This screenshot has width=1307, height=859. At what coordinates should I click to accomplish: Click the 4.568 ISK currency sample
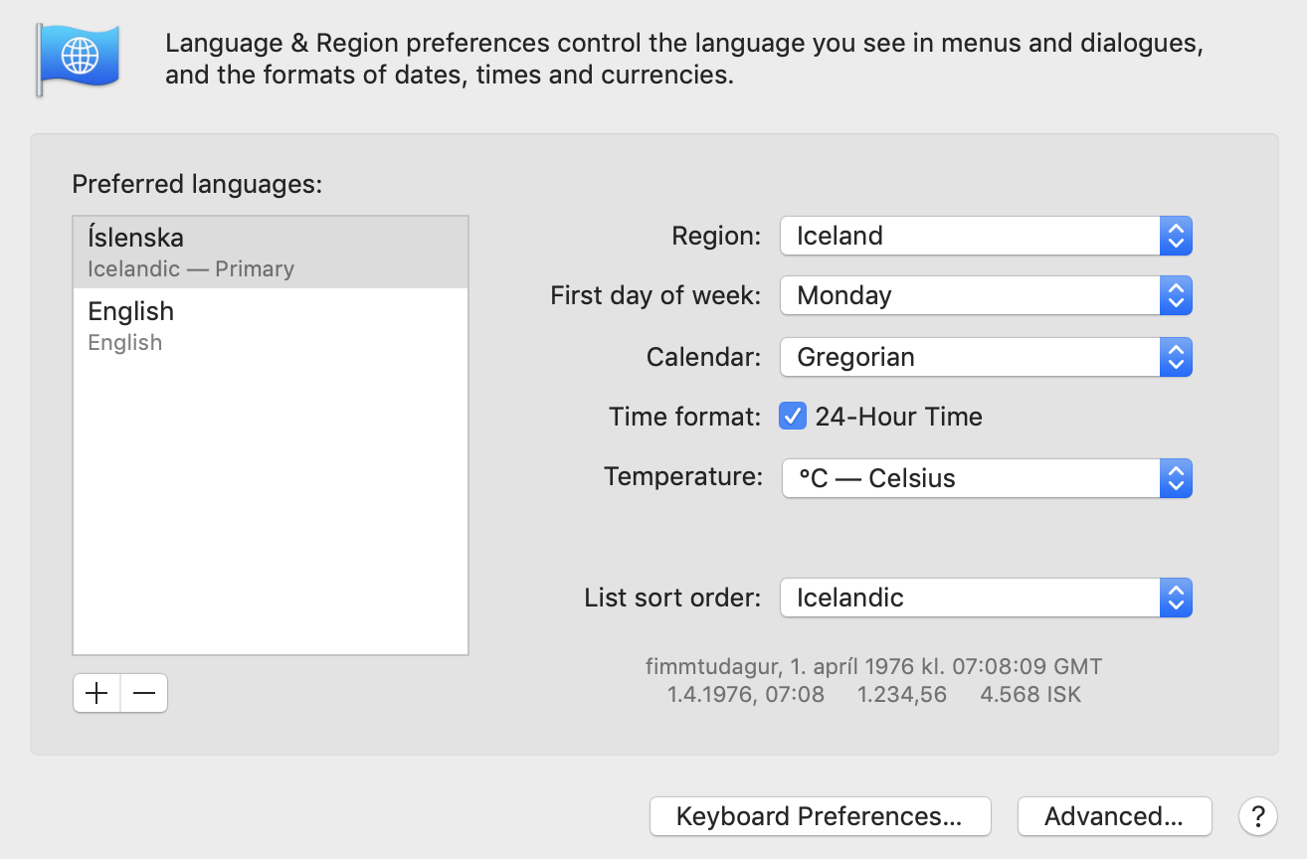[1029, 695]
